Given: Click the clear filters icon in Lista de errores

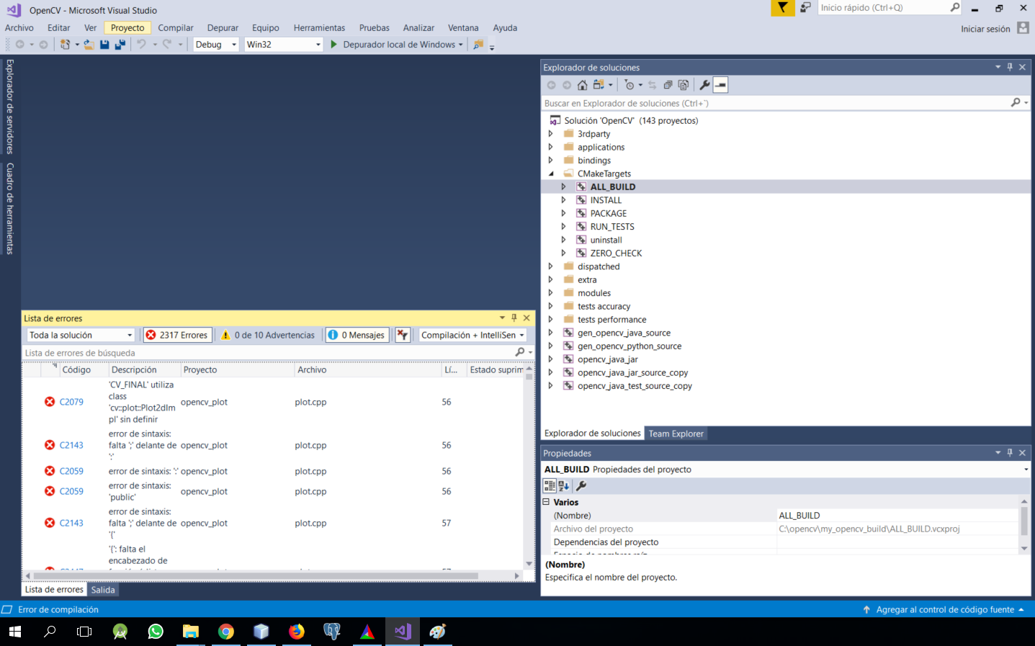Looking at the screenshot, I should tap(403, 335).
